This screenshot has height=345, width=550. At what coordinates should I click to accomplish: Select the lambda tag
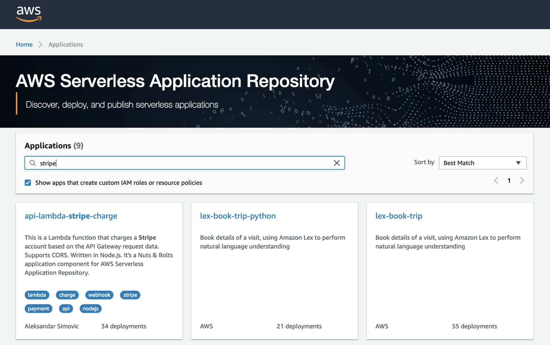pos(37,295)
